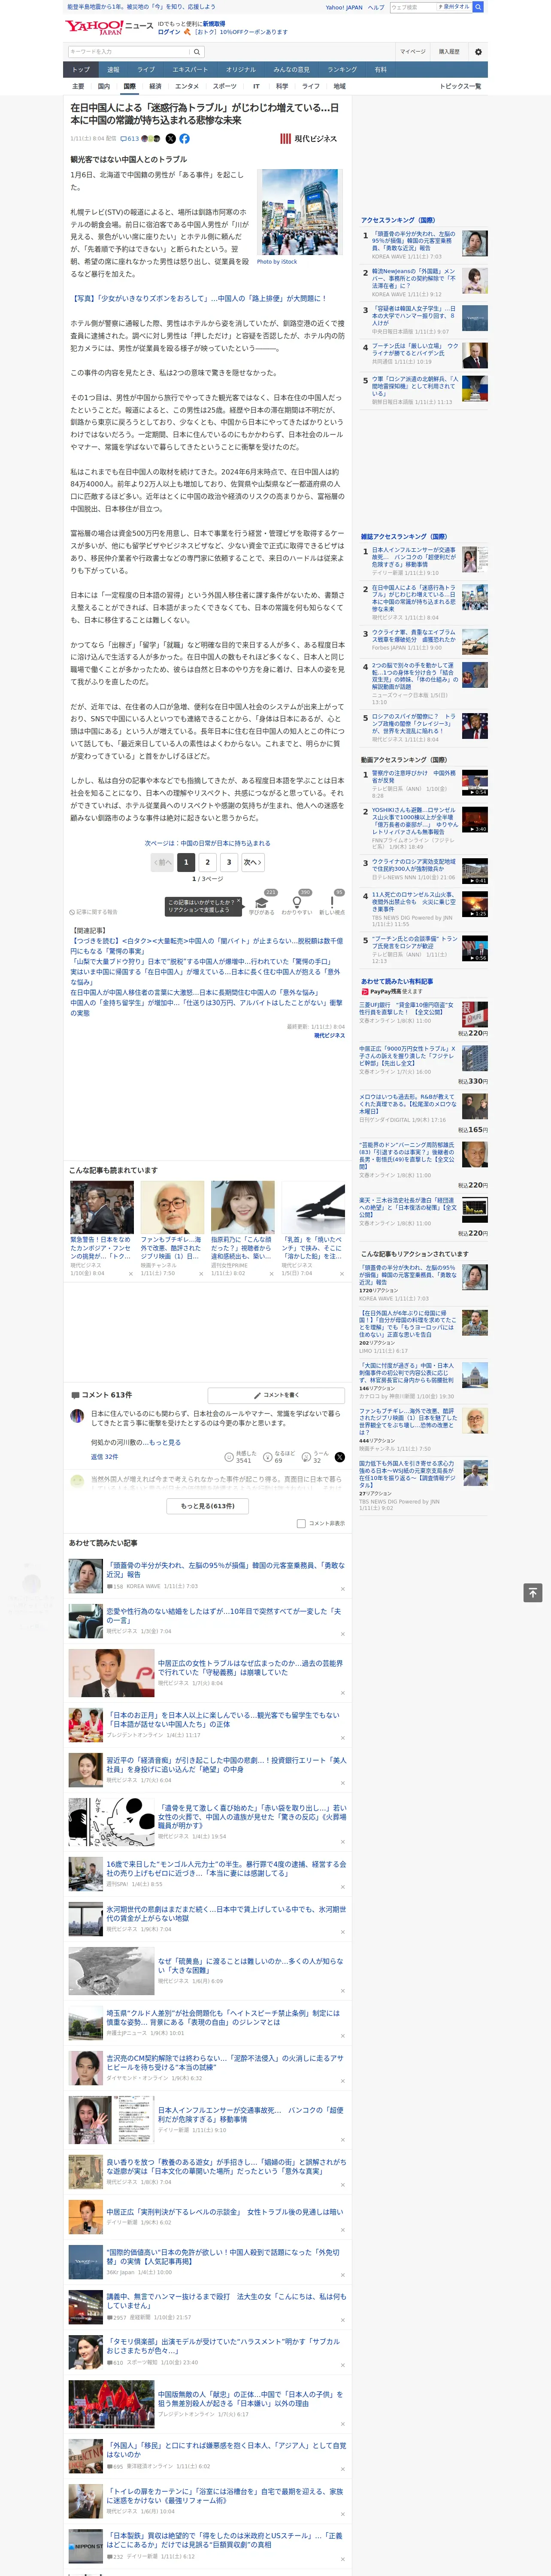Click the 共感した smiley reaction

coord(229,1457)
